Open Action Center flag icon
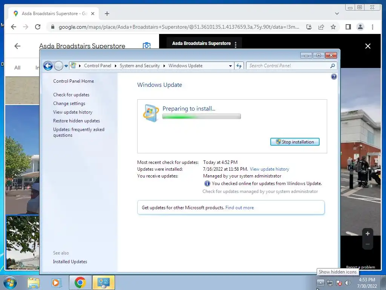Screen dimensions: 386x290 pos(339,283)
